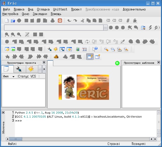The image size is (162, 147).
Task: Toggle the highlighted panel view button in toolbar
Action: tap(90, 56)
